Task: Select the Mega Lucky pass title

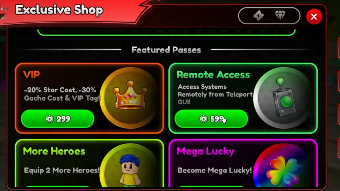Action: (x=205, y=152)
